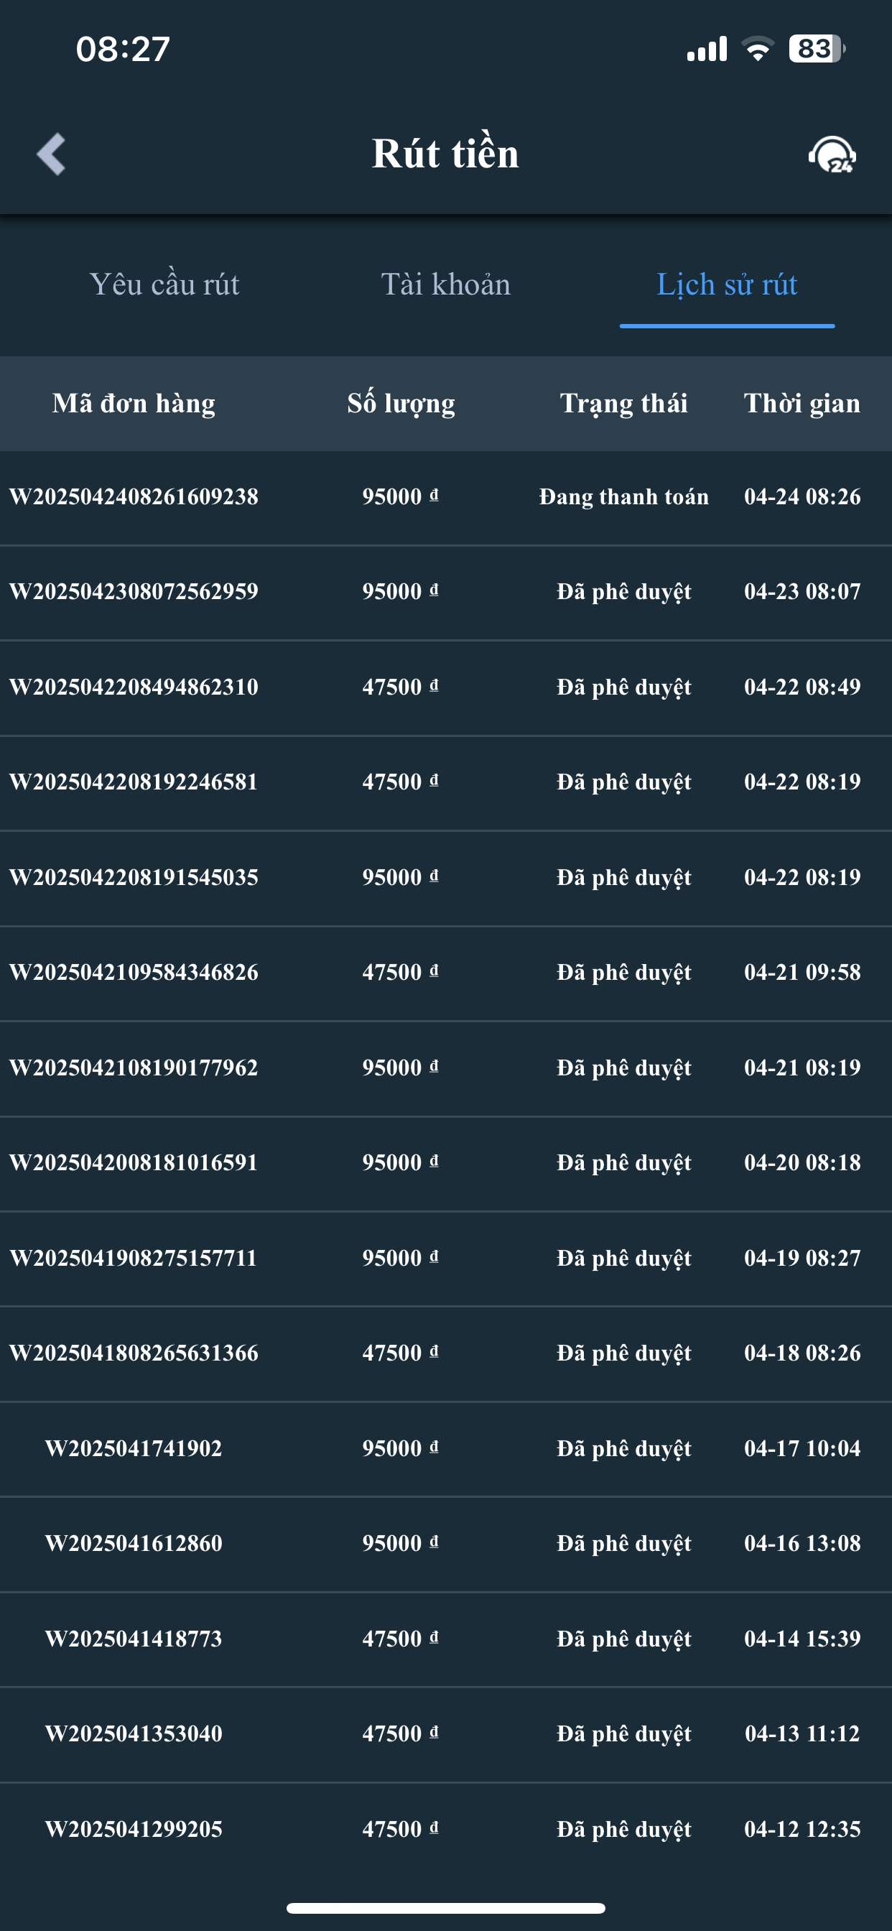Open order W2025042308072562959
This screenshot has height=1931, width=892.
134,591
